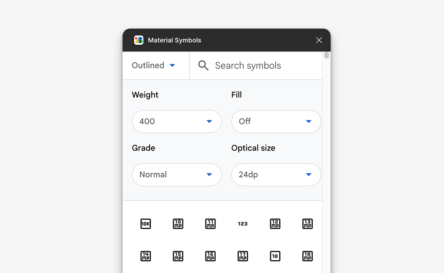Click the Weight label
Screen dimensions: 444x273
[145, 95]
